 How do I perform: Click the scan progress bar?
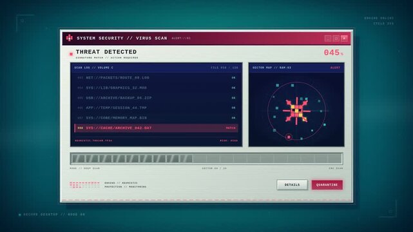coord(206,159)
